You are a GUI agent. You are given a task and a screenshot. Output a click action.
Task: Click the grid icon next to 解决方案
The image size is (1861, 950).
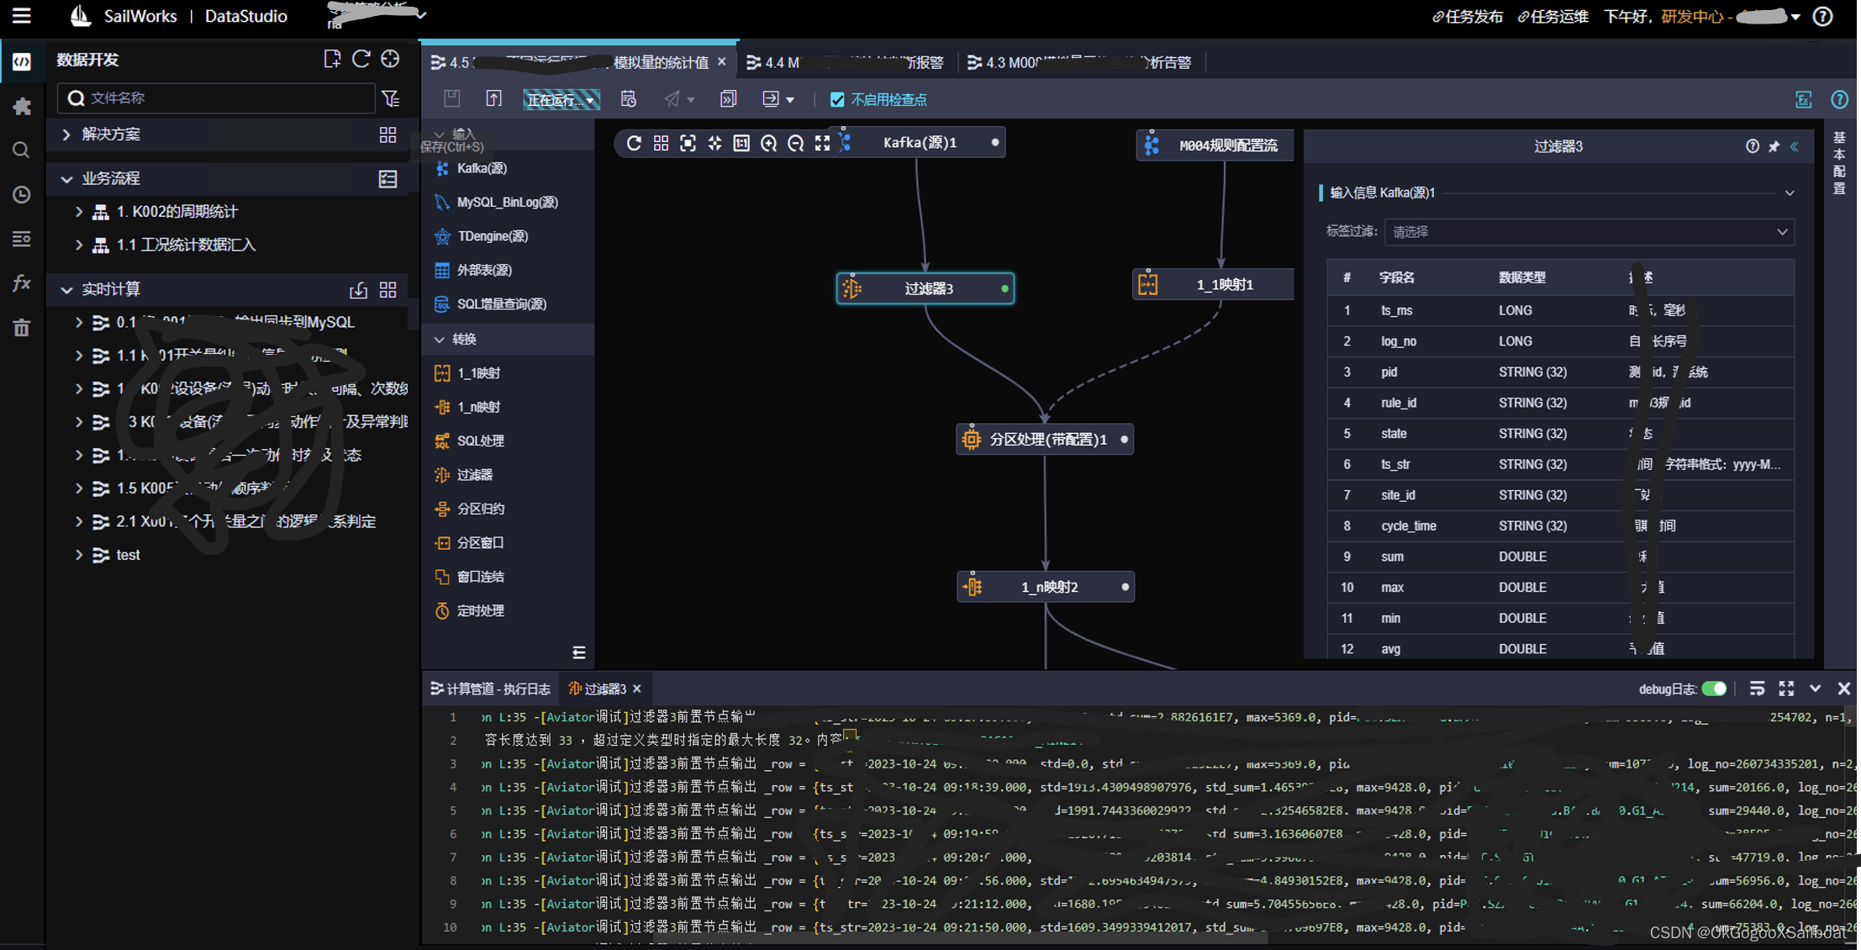(x=387, y=135)
